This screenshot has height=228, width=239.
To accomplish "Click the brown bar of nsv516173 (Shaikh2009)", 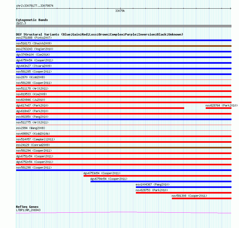I will [124, 46].
